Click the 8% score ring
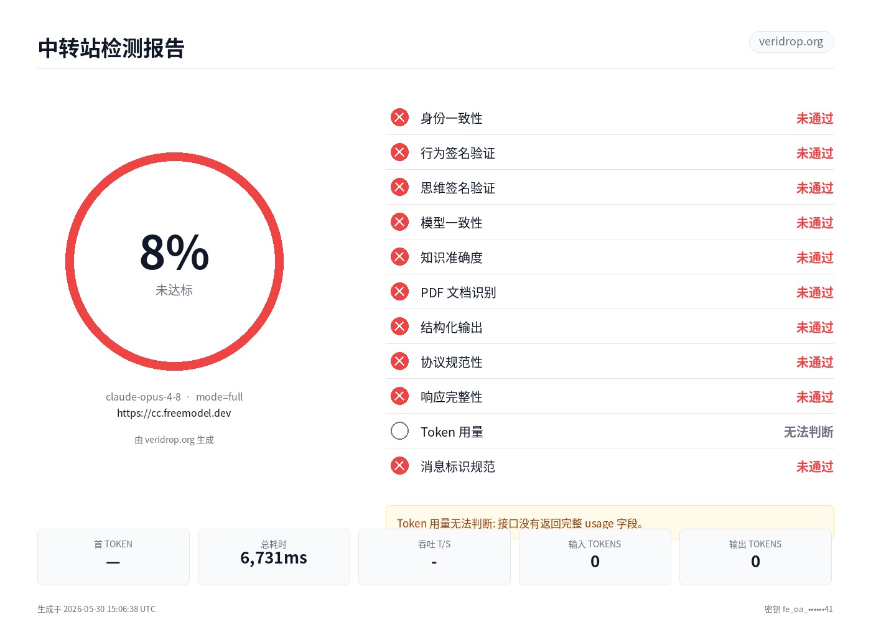 (x=174, y=262)
